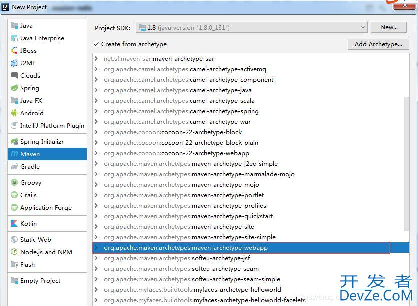Expand camel-archetype-spring archetype node

pyautogui.click(x=96, y=111)
